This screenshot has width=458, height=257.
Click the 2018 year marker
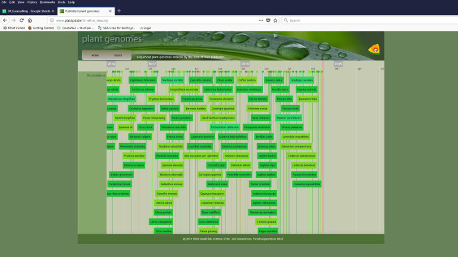[x=245, y=64]
